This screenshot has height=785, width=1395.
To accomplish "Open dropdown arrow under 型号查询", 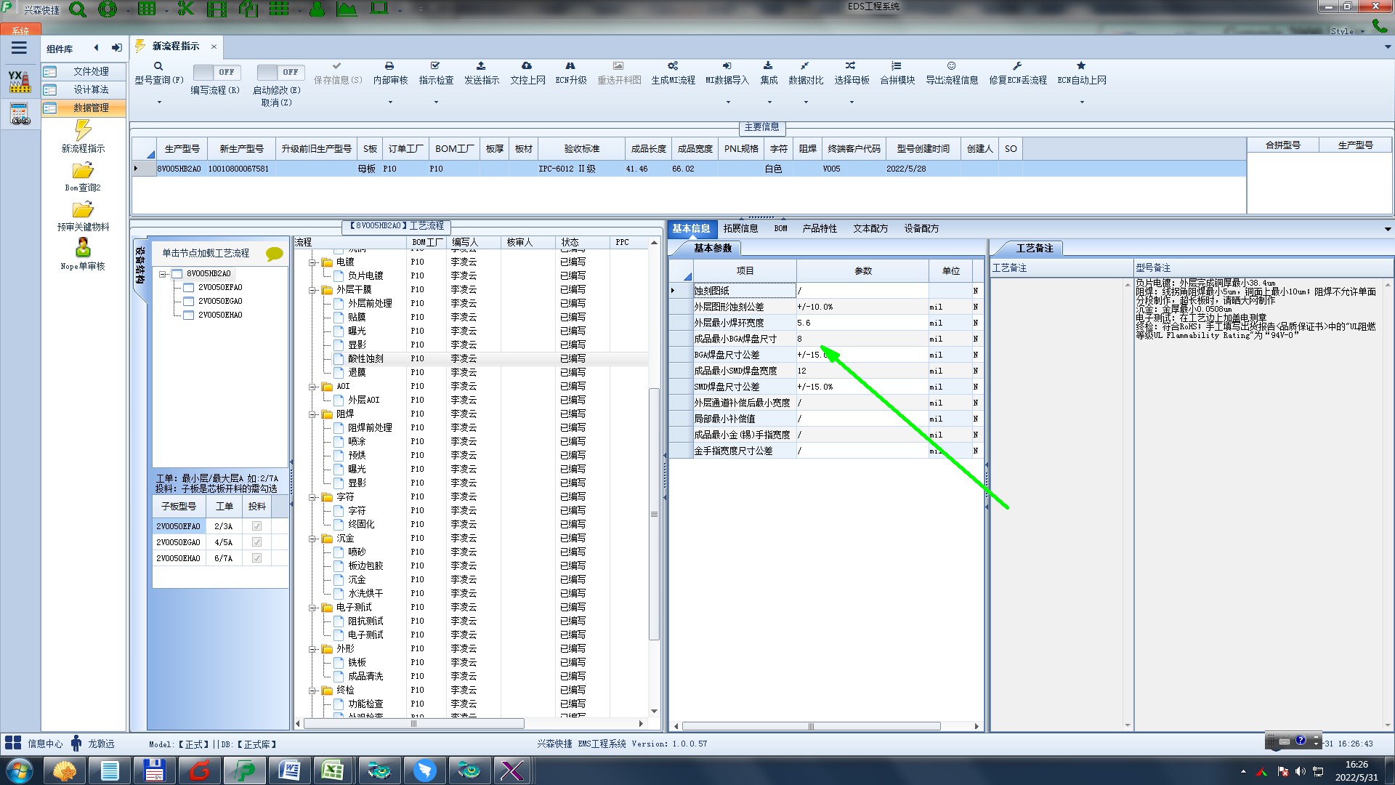I will (159, 102).
